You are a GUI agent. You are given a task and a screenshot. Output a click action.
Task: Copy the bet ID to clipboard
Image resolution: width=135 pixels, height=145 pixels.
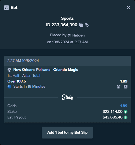click(81, 25)
